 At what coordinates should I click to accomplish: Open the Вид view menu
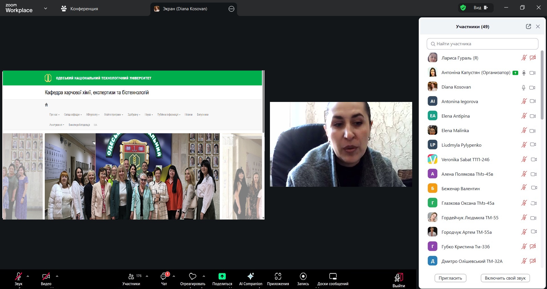coord(481,8)
